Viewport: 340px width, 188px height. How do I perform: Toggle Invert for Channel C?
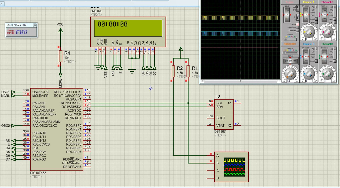335,19
